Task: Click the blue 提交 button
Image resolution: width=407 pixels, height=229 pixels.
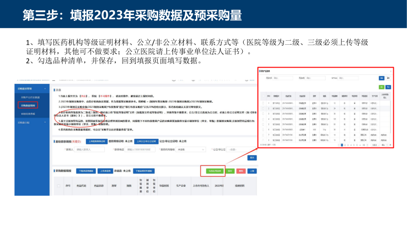Action: coord(252,158)
